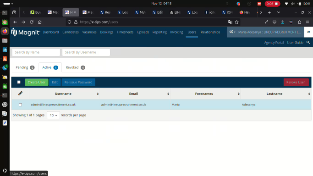Open the Ubuntu Software icon in the dock
The width and height of the screenshot is (313, 176).
pos(5,59)
